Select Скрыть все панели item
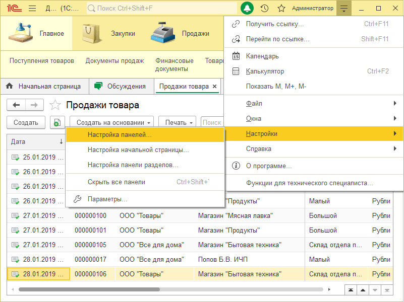The image size is (404, 302). click(x=145, y=182)
